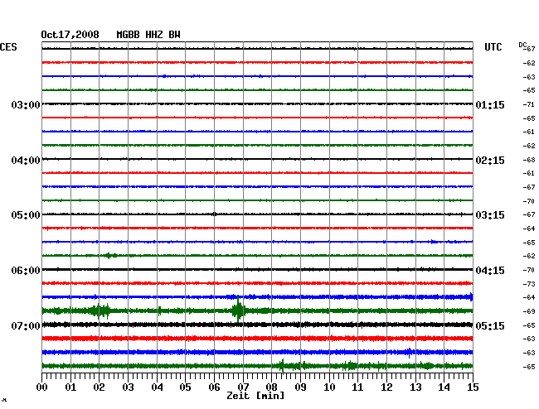This screenshot has height=409, width=539.
Task: Click the DC value -73
Action: [529, 284]
